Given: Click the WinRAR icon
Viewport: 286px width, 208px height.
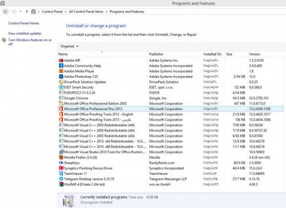Looking at the screenshot, I should tap(61, 185).
